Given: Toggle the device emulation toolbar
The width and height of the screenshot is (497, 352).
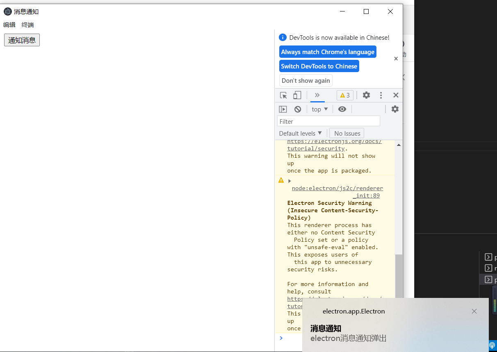Looking at the screenshot, I should pos(297,95).
